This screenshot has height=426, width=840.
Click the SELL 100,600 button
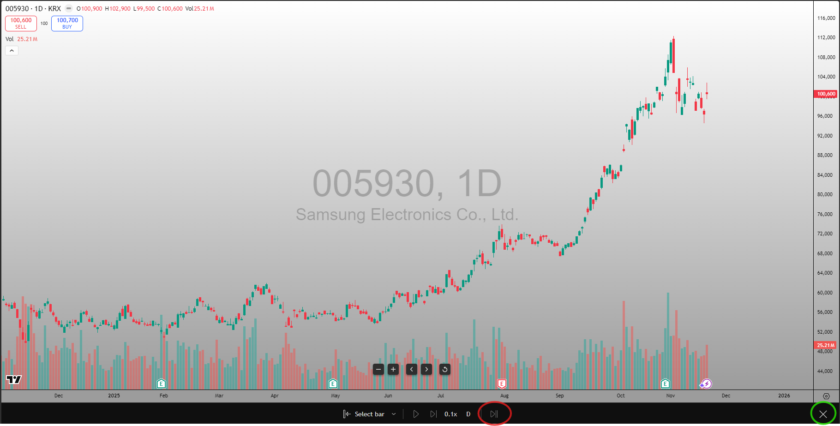[21, 24]
